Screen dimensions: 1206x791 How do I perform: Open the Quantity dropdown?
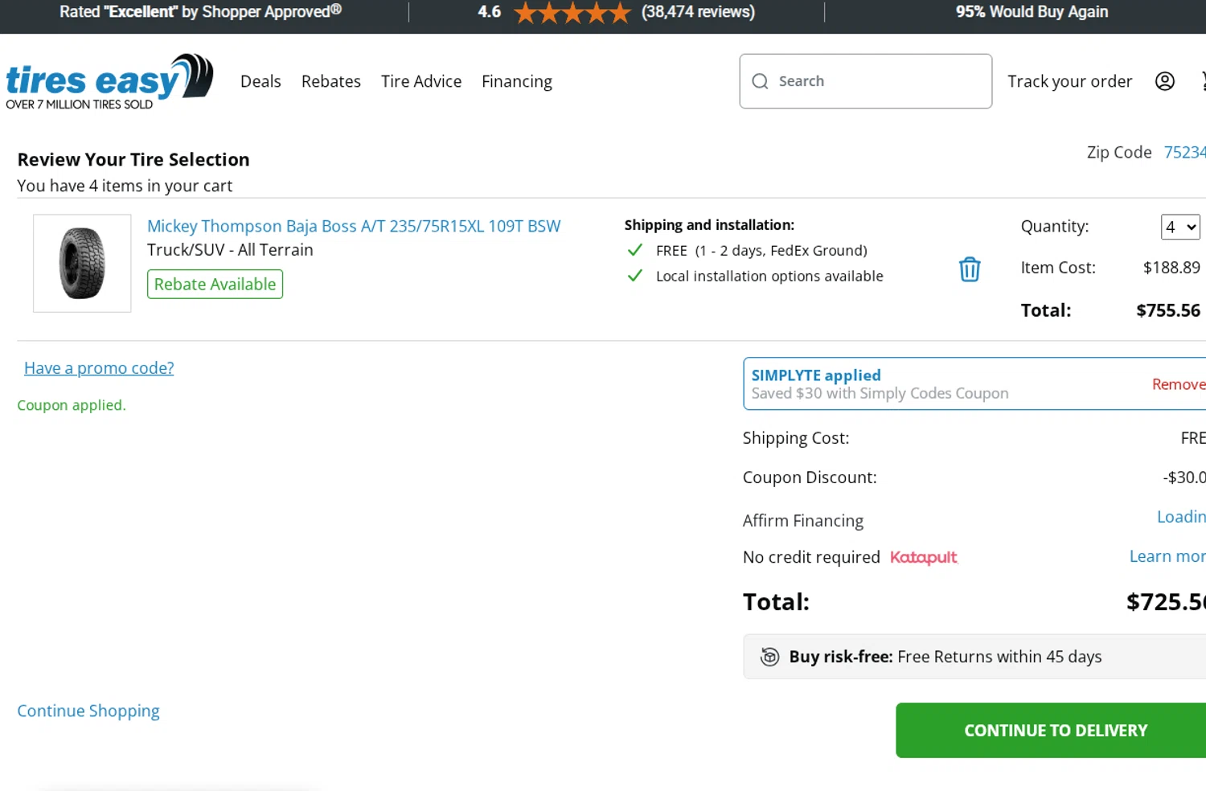(x=1179, y=227)
